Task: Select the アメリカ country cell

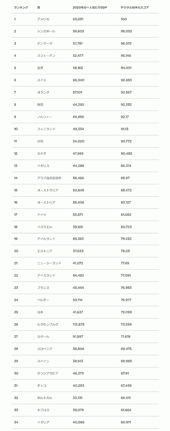Action: click(43, 19)
